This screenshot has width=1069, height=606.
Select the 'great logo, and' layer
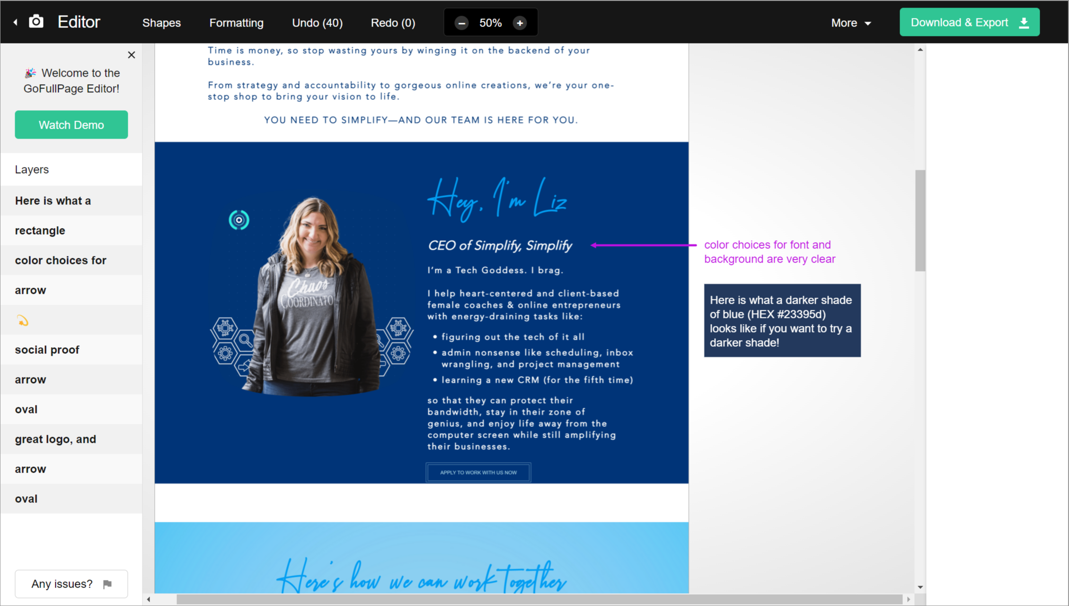55,439
